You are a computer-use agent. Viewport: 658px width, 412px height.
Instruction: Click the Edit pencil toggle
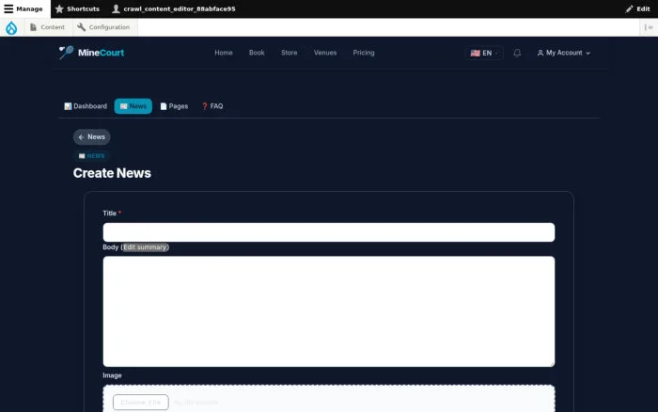tap(637, 8)
